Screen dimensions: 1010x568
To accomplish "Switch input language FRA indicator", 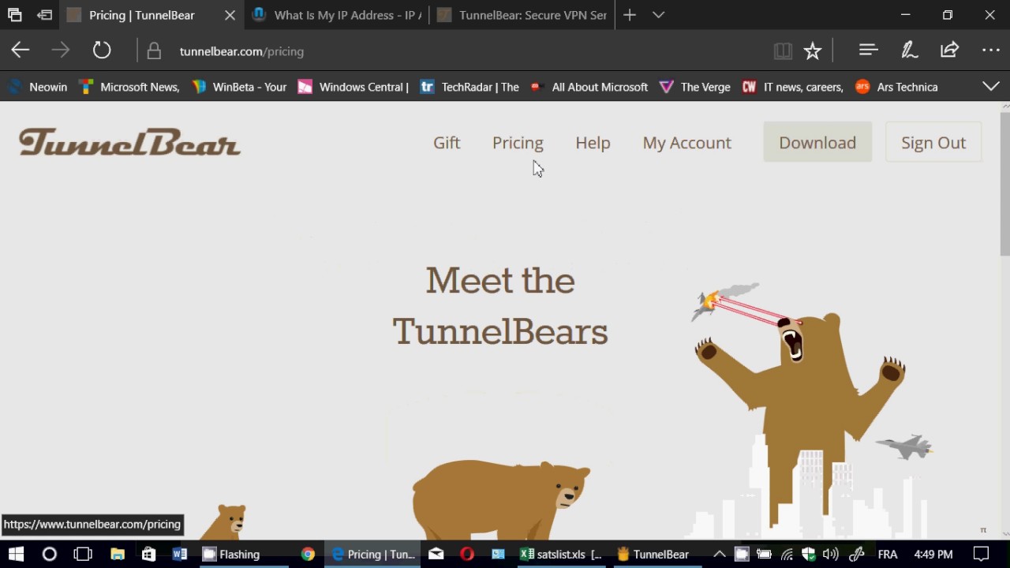I will tap(888, 554).
